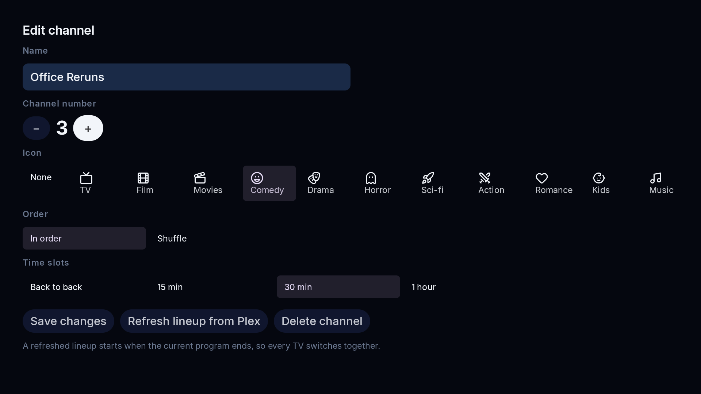Delete this channel
Viewport: 701px width, 394px height.
(x=322, y=321)
